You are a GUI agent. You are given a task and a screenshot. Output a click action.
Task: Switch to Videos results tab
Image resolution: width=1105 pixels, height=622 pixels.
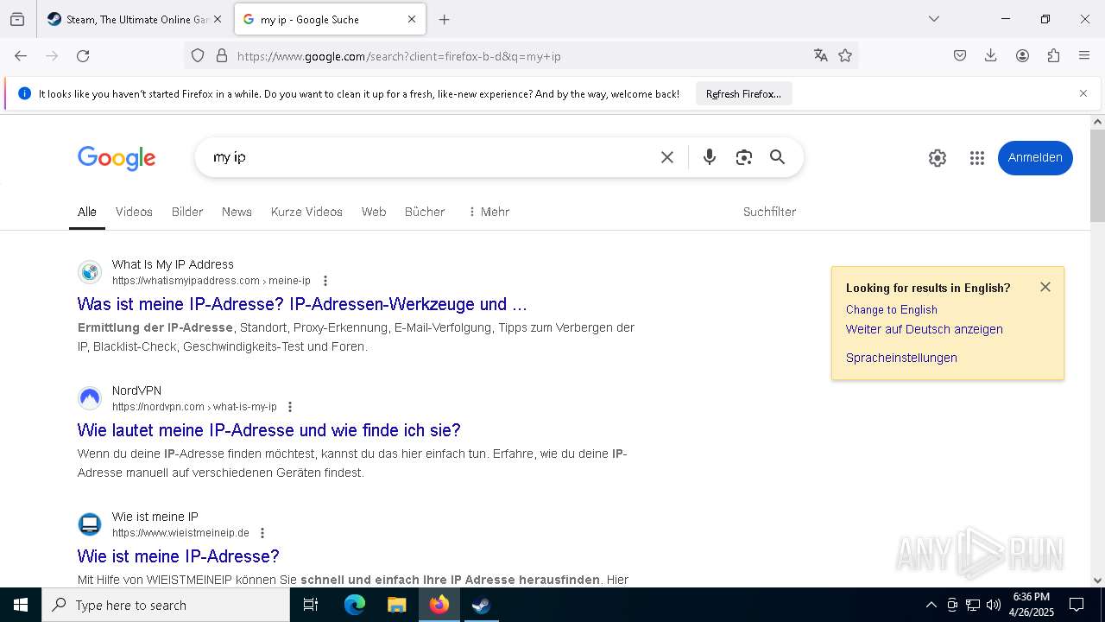[x=134, y=212]
